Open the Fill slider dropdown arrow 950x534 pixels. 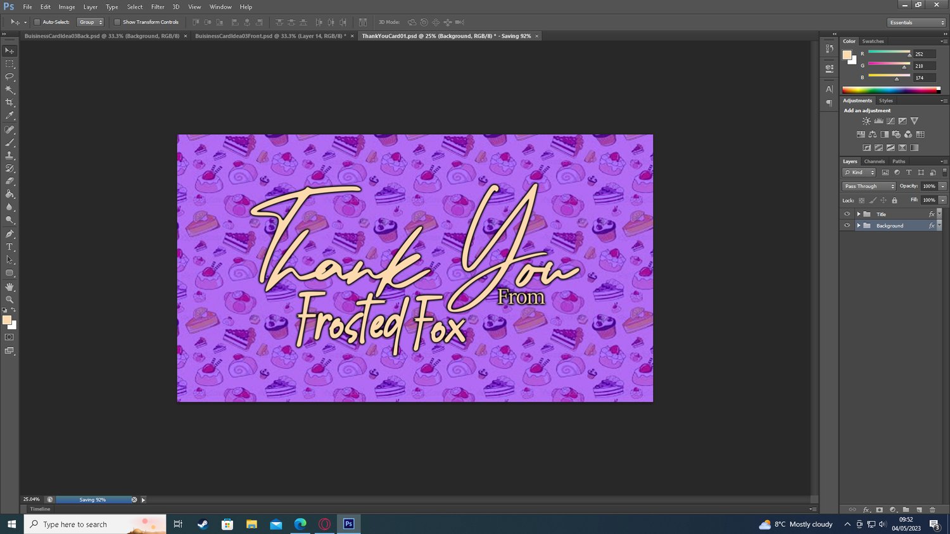tap(943, 200)
